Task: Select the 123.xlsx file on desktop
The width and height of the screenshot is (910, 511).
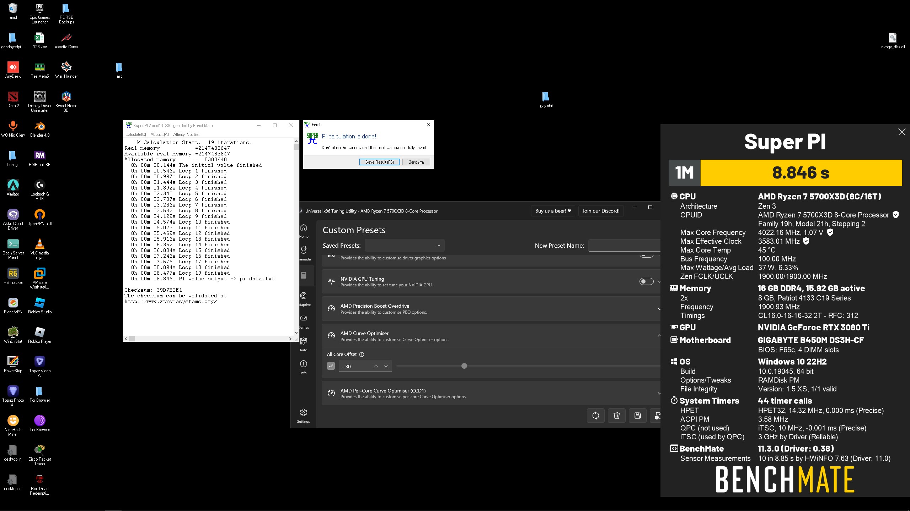Action: [40, 40]
